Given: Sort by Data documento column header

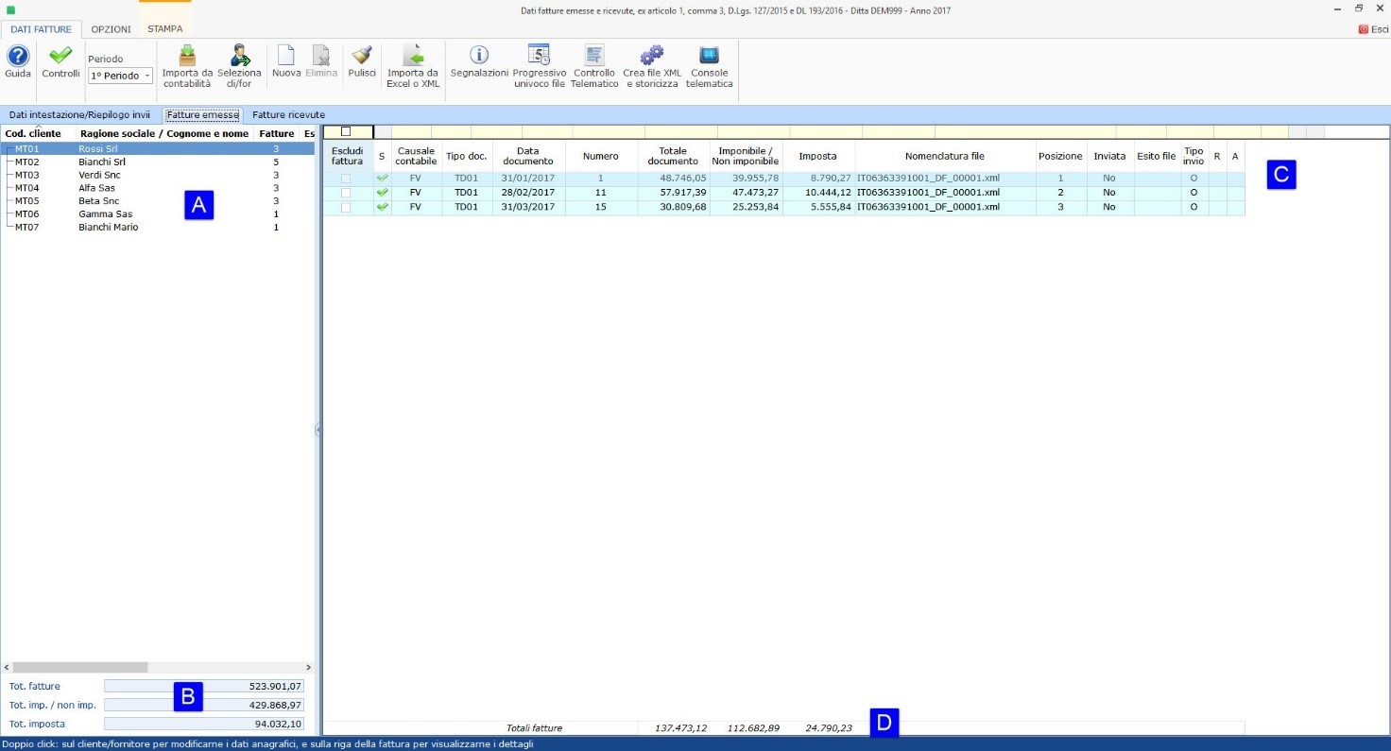Looking at the screenshot, I should (x=528, y=156).
